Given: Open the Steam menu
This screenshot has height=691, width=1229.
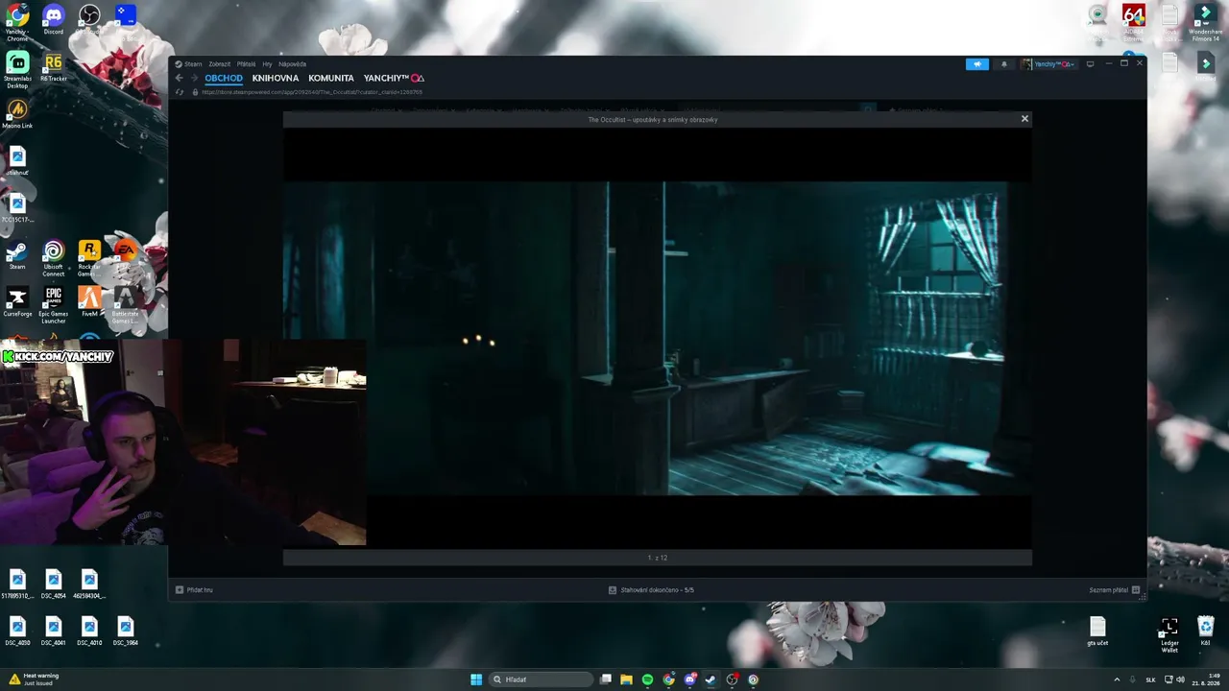Looking at the screenshot, I should [188, 64].
